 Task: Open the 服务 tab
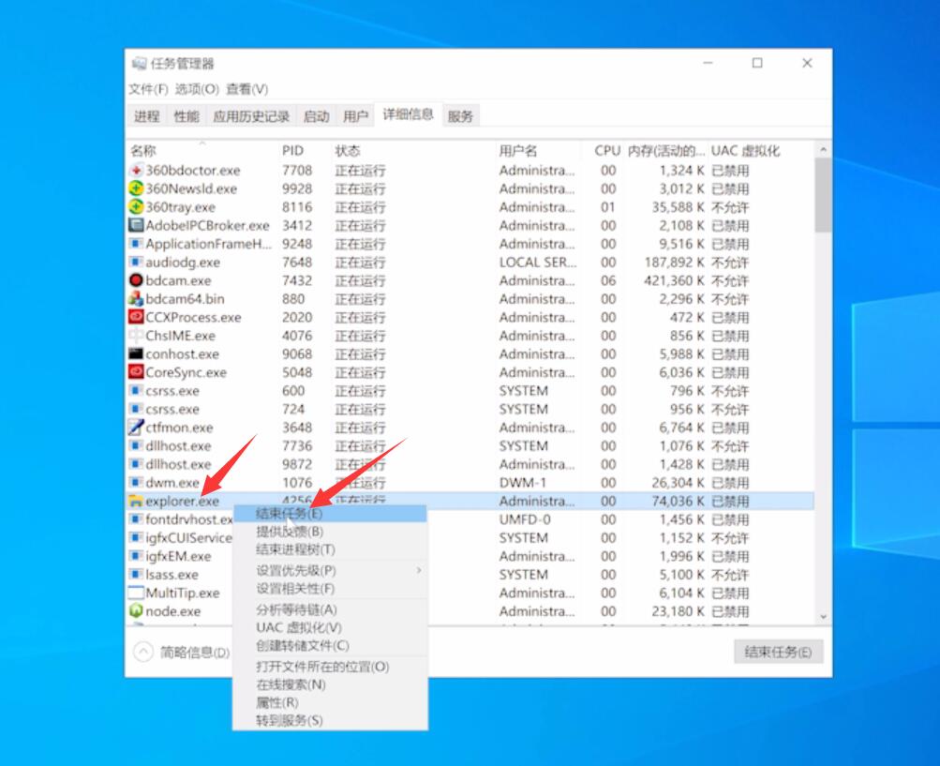tap(461, 115)
